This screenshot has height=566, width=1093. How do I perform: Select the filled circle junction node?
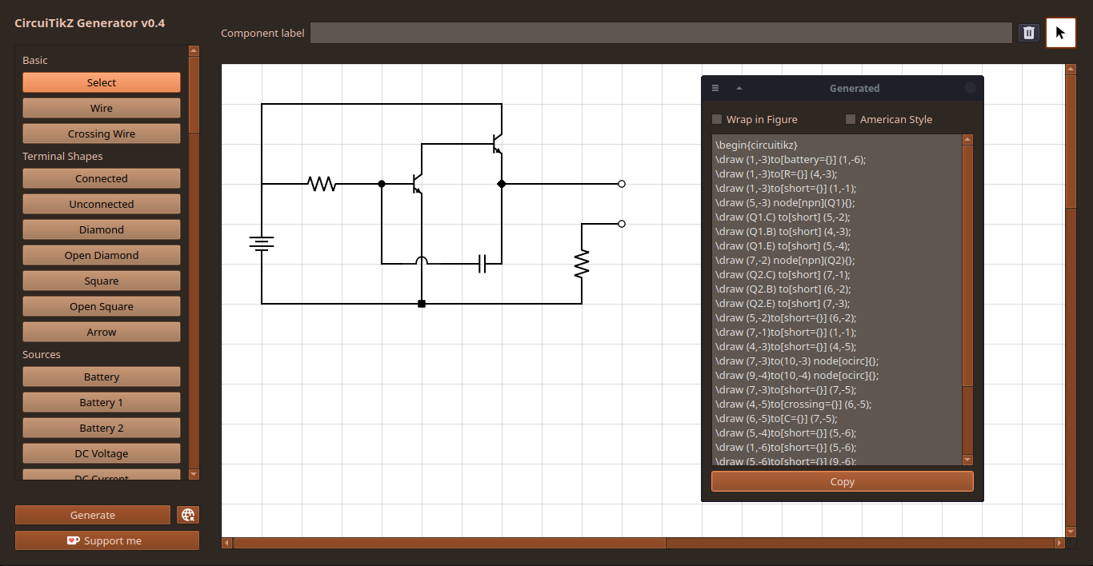point(382,184)
